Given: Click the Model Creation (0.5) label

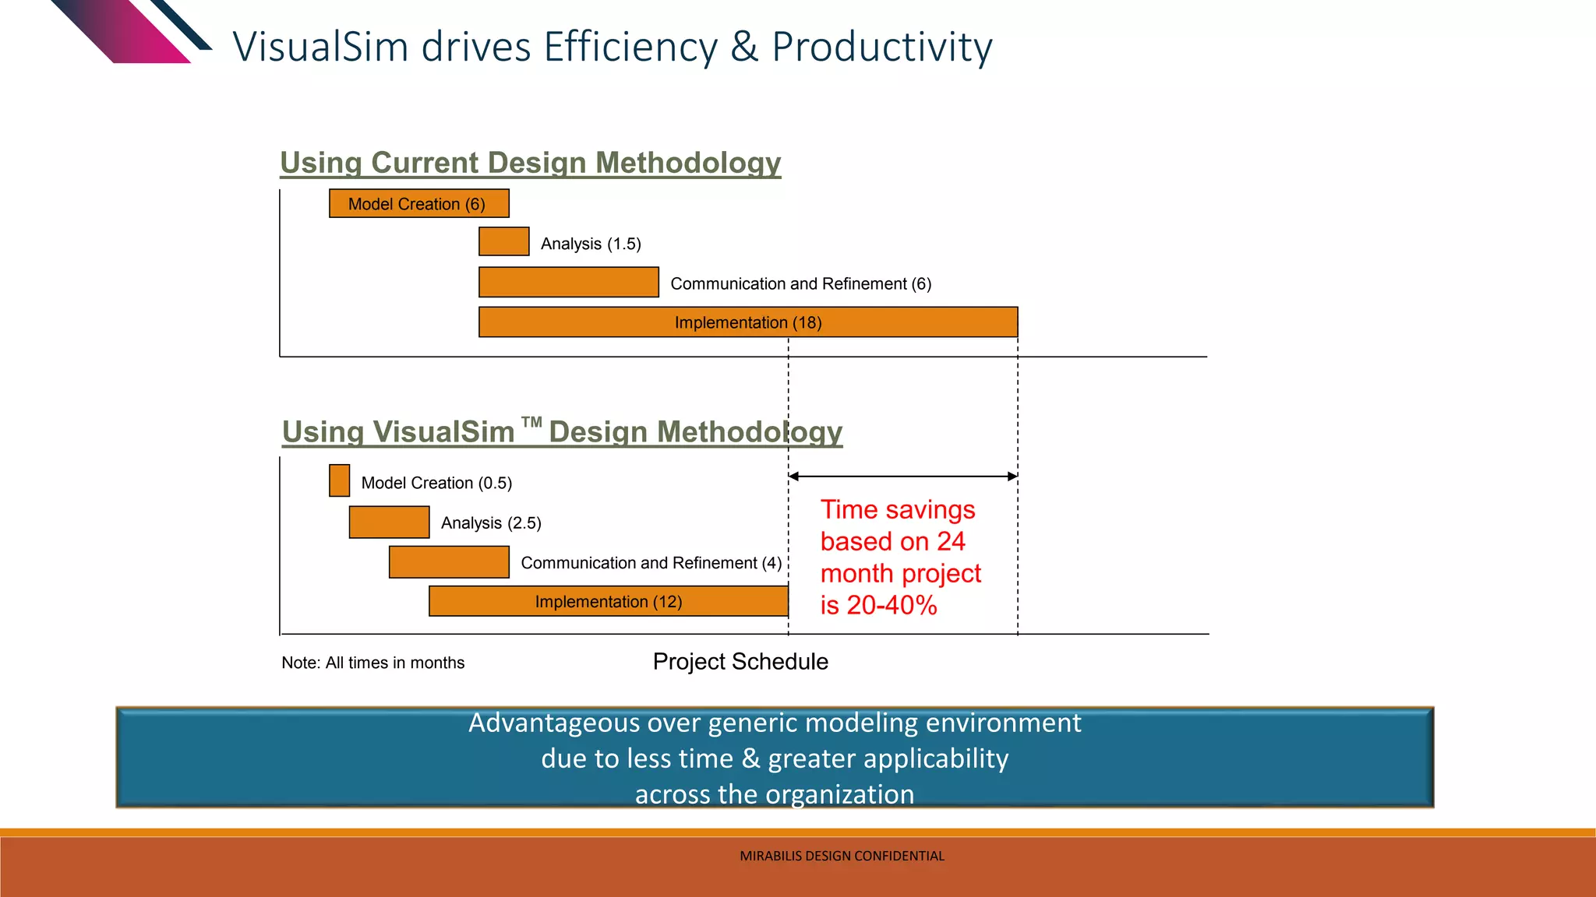Looking at the screenshot, I should click(x=436, y=483).
